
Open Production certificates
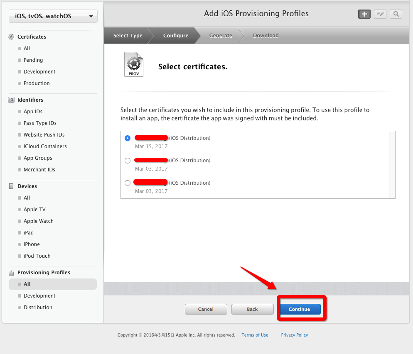tap(37, 83)
